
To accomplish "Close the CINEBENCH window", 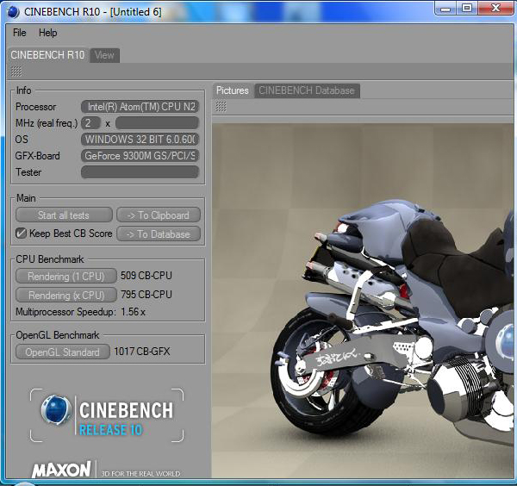I will [496, 9].
